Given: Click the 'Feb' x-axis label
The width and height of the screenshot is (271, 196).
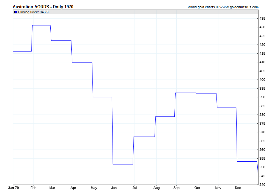Looking at the screenshot, I should [33, 188].
